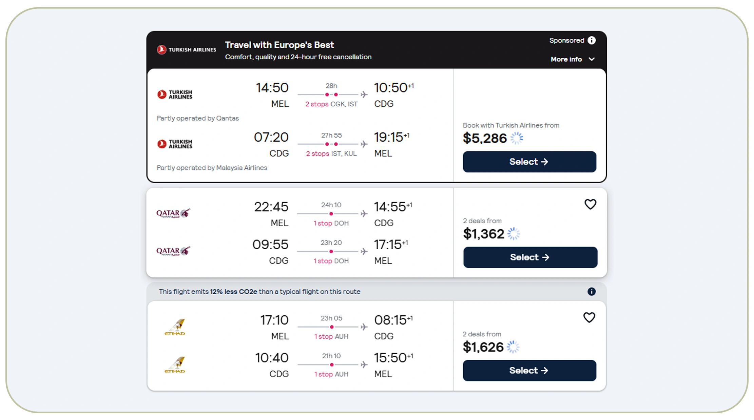Click the airplane arrival icon on the Qatar outbound route
The height and width of the screenshot is (420, 754).
pyautogui.click(x=364, y=213)
